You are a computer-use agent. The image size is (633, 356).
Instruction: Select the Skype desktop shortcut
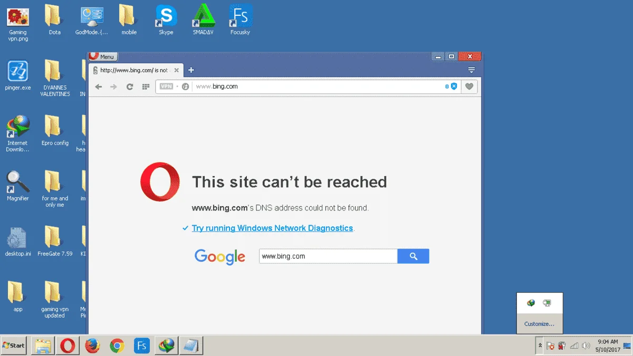click(166, 20)
